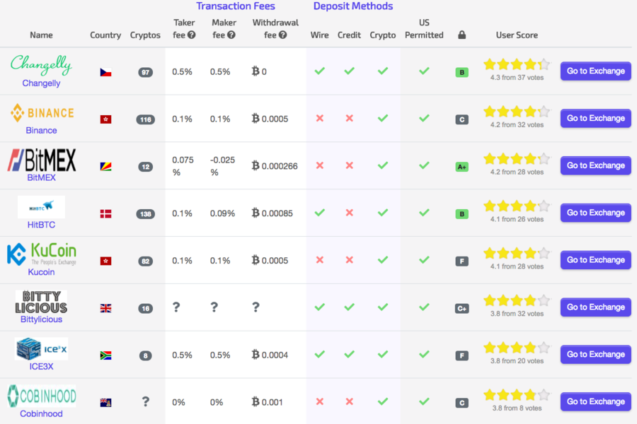The width and height of the screenshot is (637, 424).
Task: Go to Exchange for Bittylicious
Action: [x=595, y=307]
